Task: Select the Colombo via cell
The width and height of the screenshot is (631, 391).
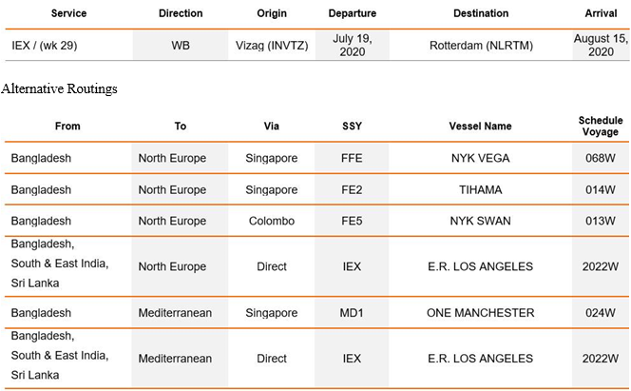Action: click(x=272, y=221)
